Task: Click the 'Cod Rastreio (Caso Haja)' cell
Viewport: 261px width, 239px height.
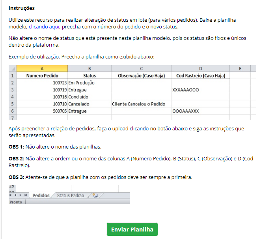Action: 201,75
